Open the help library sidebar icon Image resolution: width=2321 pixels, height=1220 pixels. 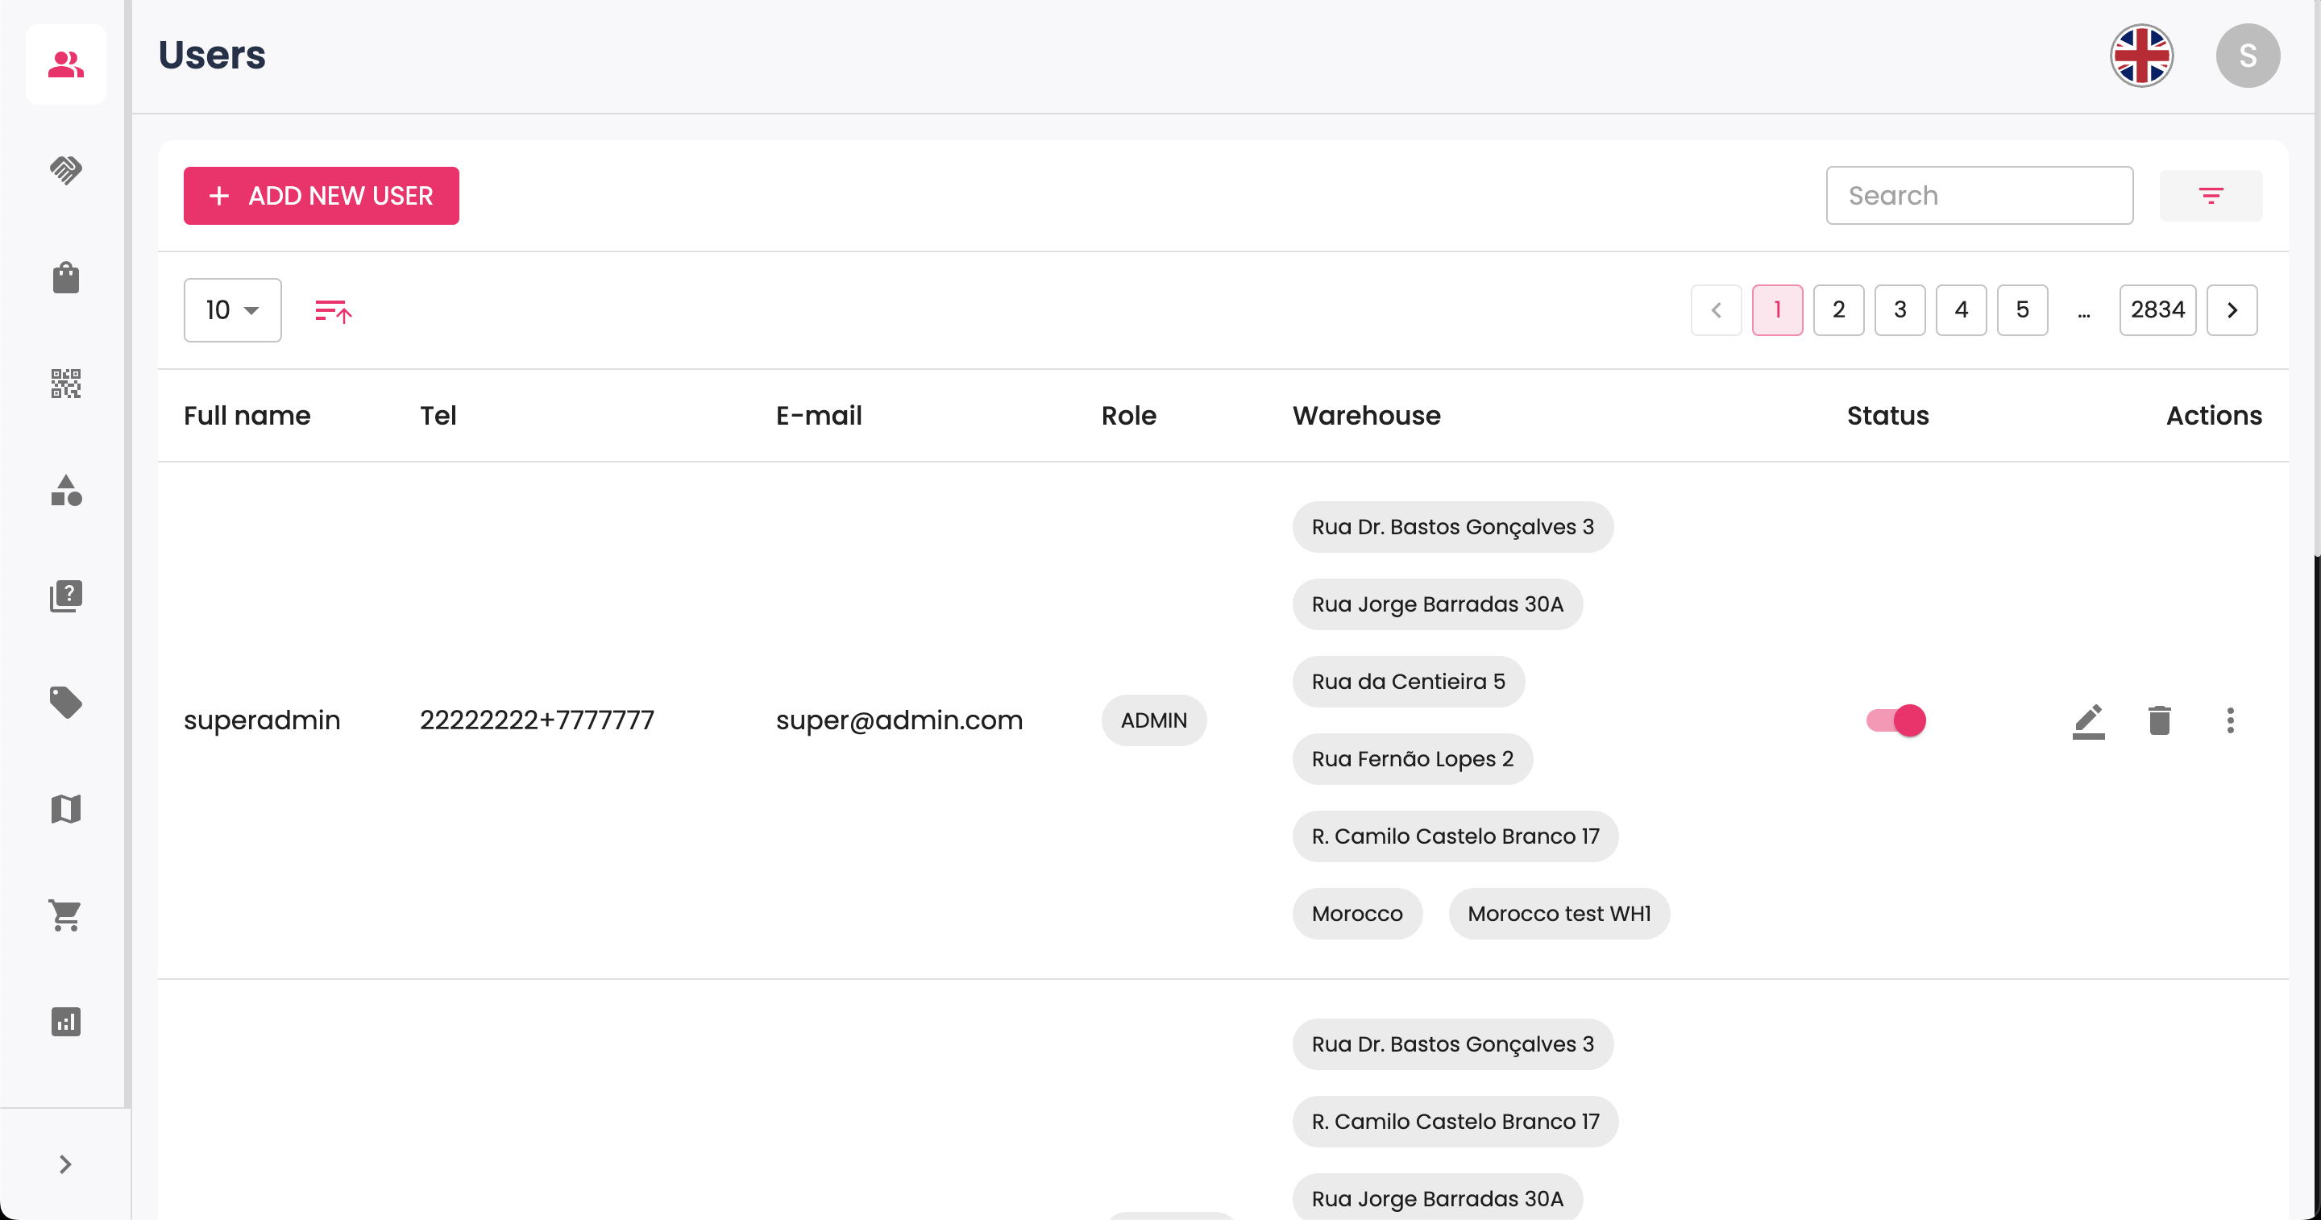66,595
